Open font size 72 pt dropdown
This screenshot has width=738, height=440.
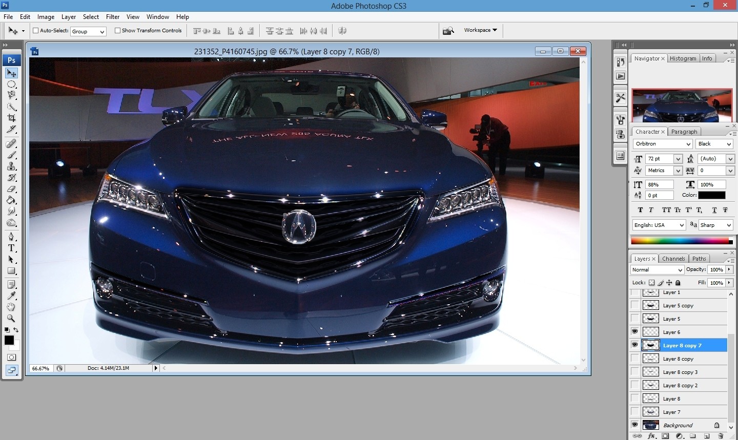678,159
